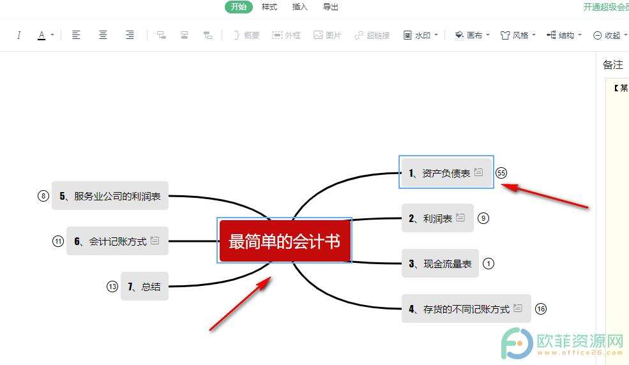
Task: Select the node 5、服务业公司的利润表
Action: click(x=110, y=195)
